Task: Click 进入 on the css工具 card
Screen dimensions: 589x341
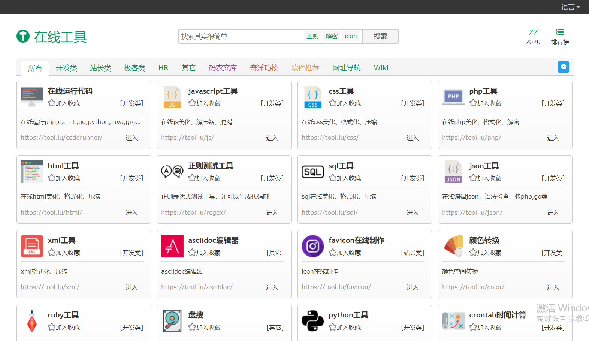Action: pos(413,138)
